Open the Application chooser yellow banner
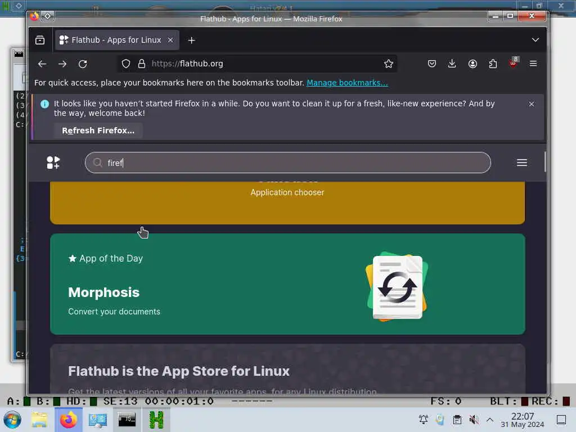 pos(287,202)
